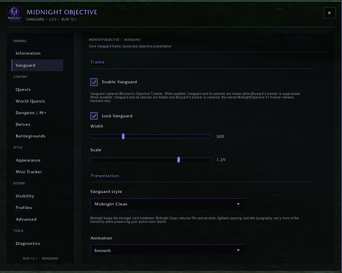The image size is (342, 273).
Task: Open the Appearance style settings
Action: [x=28, y=160]
